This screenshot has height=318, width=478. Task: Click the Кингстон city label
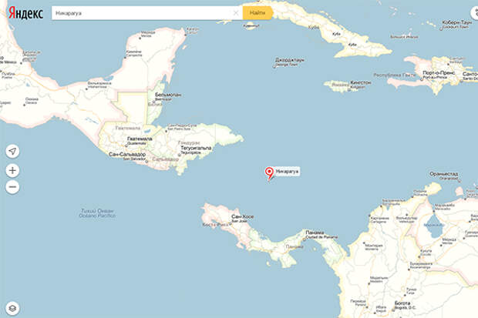pyautogui.click(x=361, y=82)
